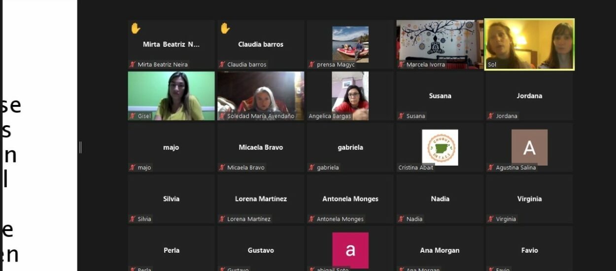Click the 'prensa Magyc' name label
This screenshot has height=271, width=616.
coord(336,65)
